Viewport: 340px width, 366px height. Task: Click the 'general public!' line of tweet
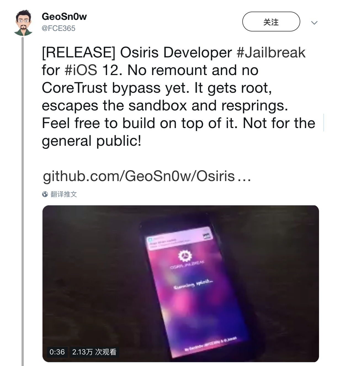(x=91, y=141)
